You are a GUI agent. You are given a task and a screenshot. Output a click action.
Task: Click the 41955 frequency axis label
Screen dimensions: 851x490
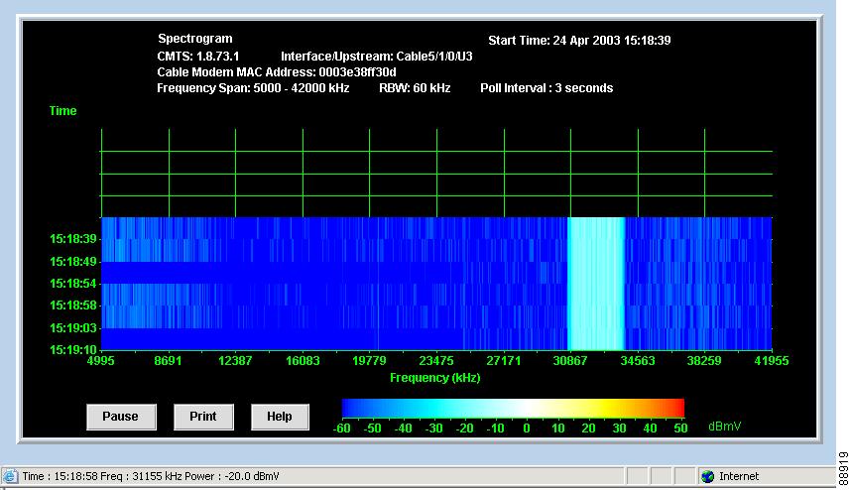pos(771,361)
